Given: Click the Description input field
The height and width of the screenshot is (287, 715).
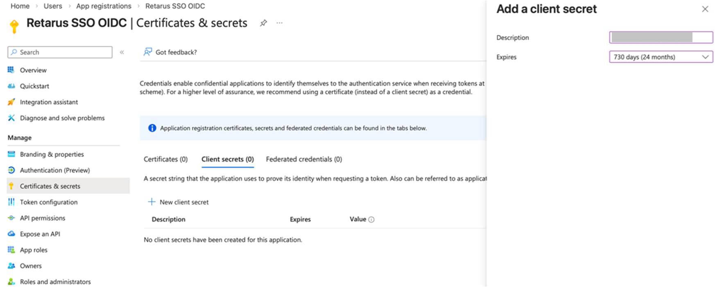Looking at the screenshot, I should coord(661,38).
